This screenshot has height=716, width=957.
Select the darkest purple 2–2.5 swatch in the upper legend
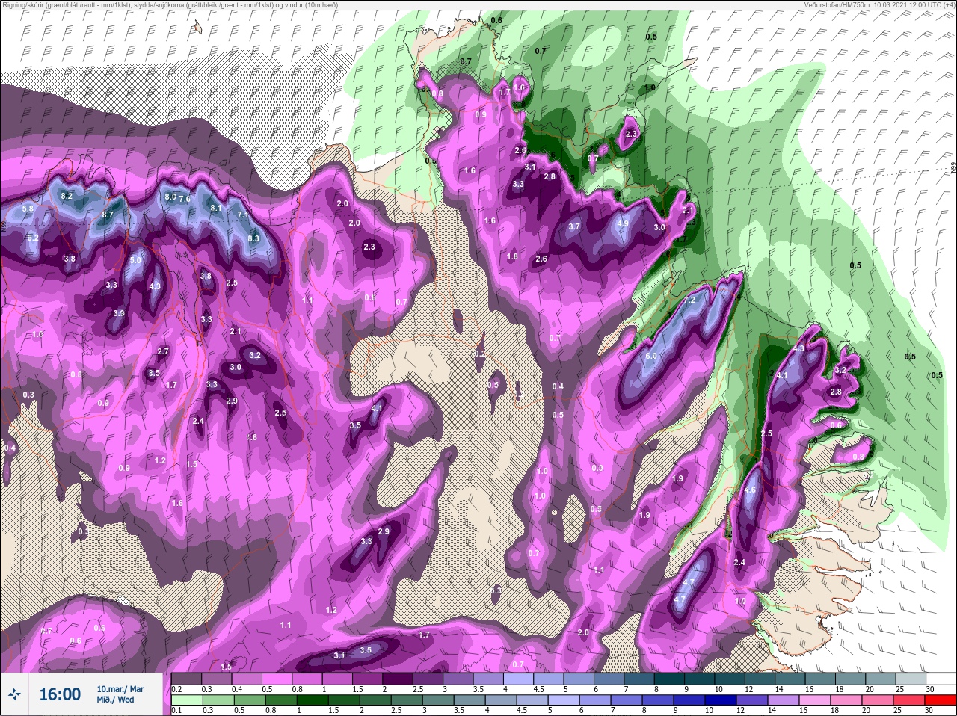pyautogui.click(x=398, y=679)
